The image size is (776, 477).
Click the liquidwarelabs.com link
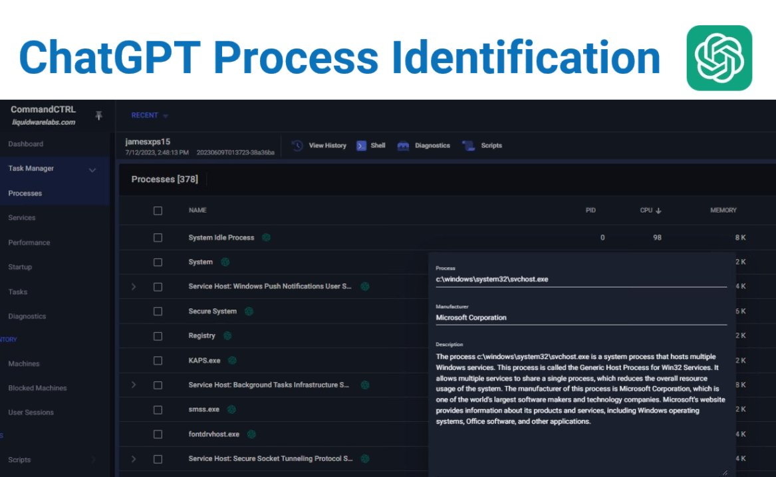coord(43,122)
